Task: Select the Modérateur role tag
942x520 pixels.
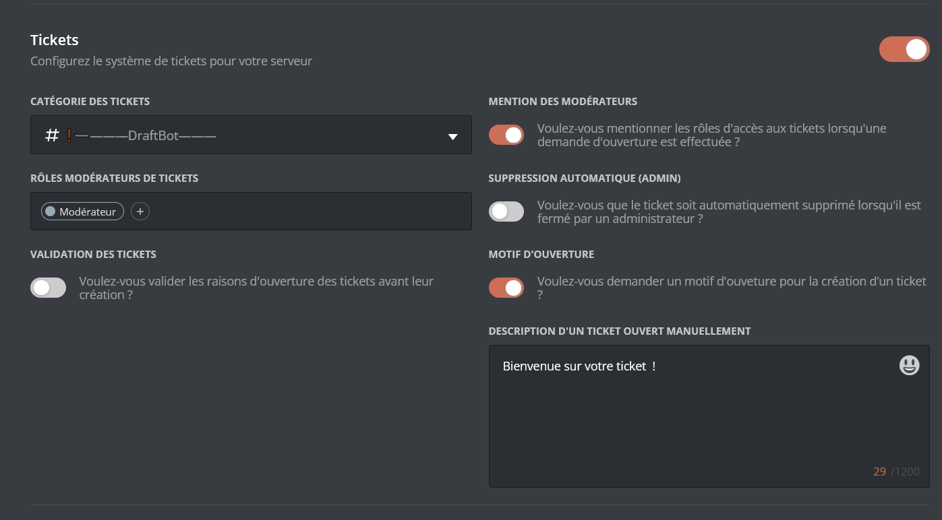Action: (81, 211)
